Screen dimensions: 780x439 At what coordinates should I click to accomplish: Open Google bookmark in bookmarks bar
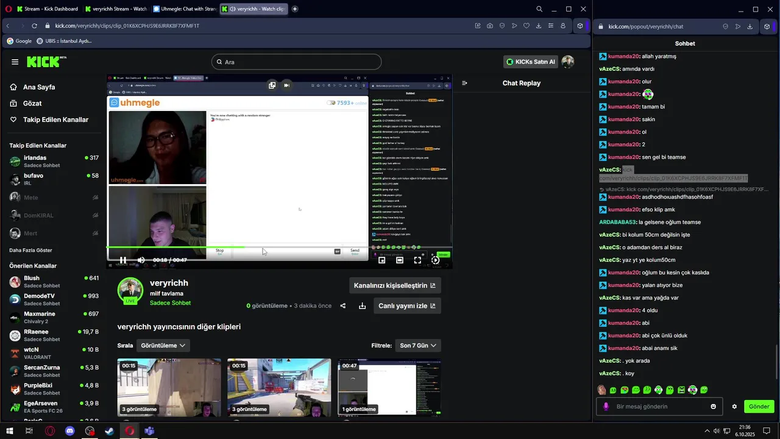coord(19,41)
